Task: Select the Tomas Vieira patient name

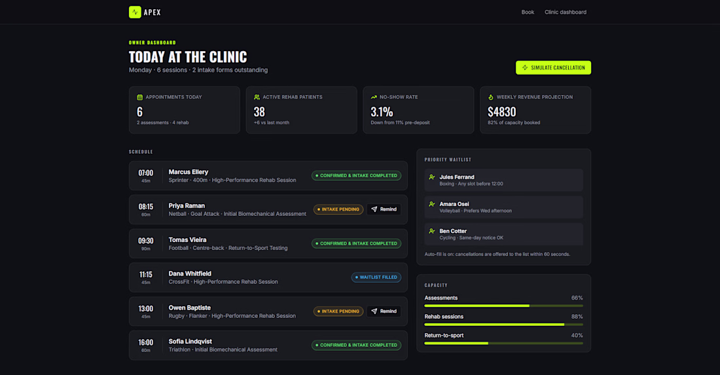Action: coord(187,240)
